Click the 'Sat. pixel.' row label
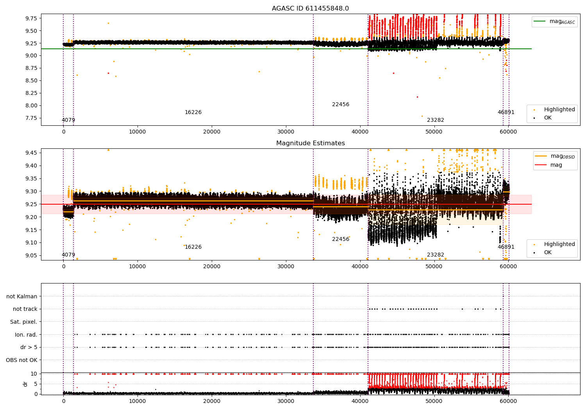The height and width of the screenshot is (410, 586). tap(24, 322)
